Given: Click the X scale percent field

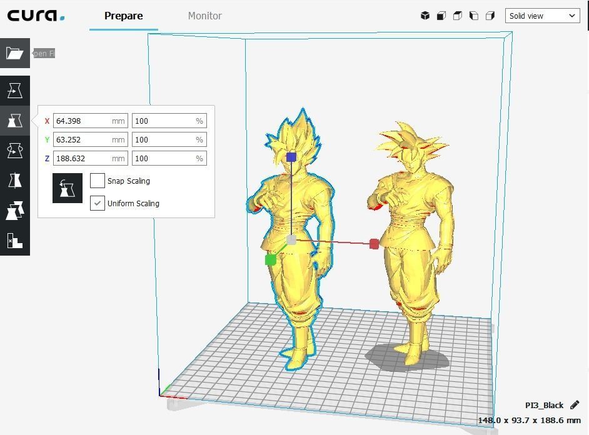Looking at the screenshot, I should [x=169, y=121].
